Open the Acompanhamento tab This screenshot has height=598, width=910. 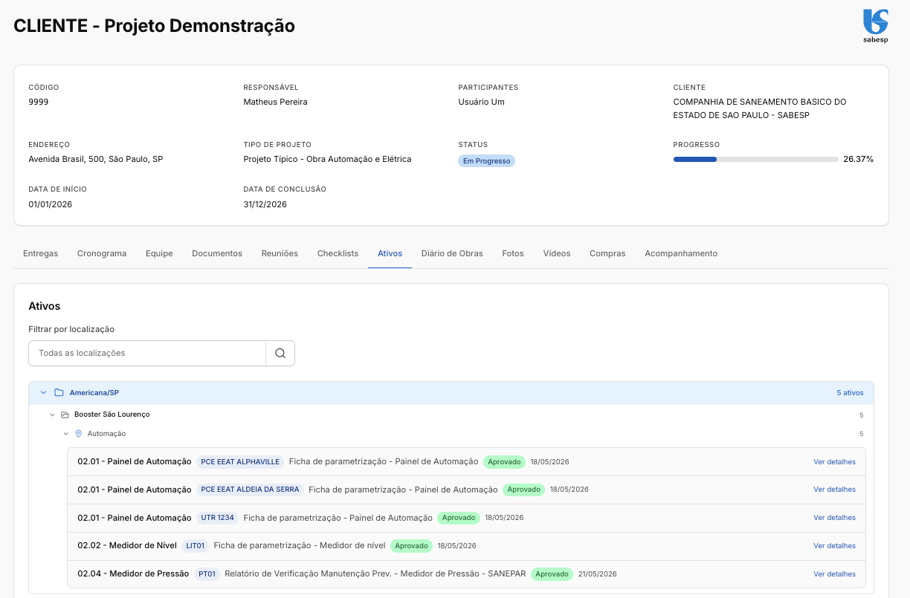pyautogui.click(x=681, y=253)
